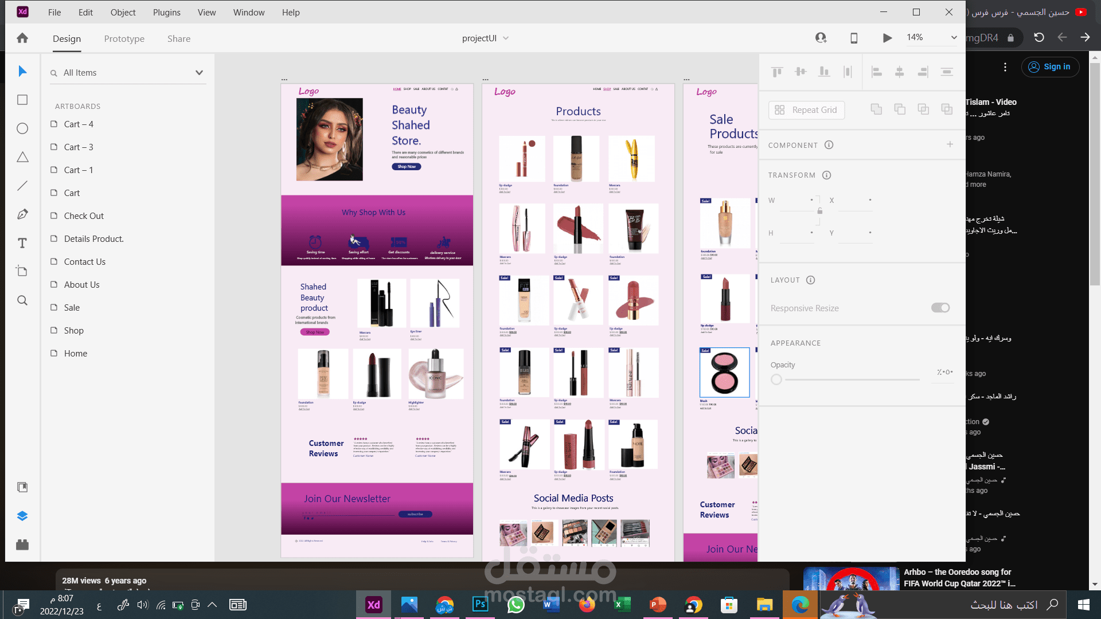Viewport: 1101px width, 619px height.
Task: Open the Help menu
Action: point(291,12)
